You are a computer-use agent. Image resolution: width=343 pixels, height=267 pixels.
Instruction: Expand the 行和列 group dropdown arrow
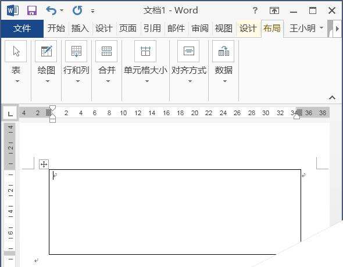(78, 81)
